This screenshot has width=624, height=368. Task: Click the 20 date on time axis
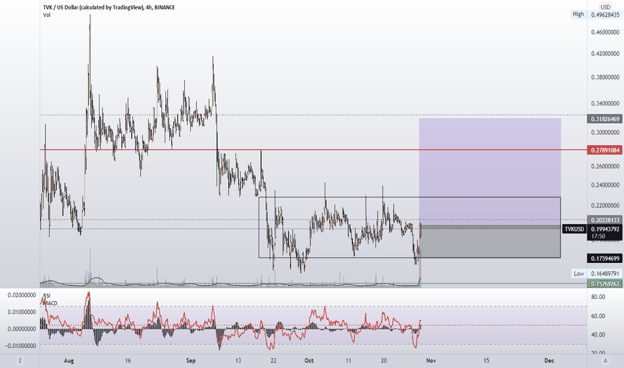click(384, 361)
